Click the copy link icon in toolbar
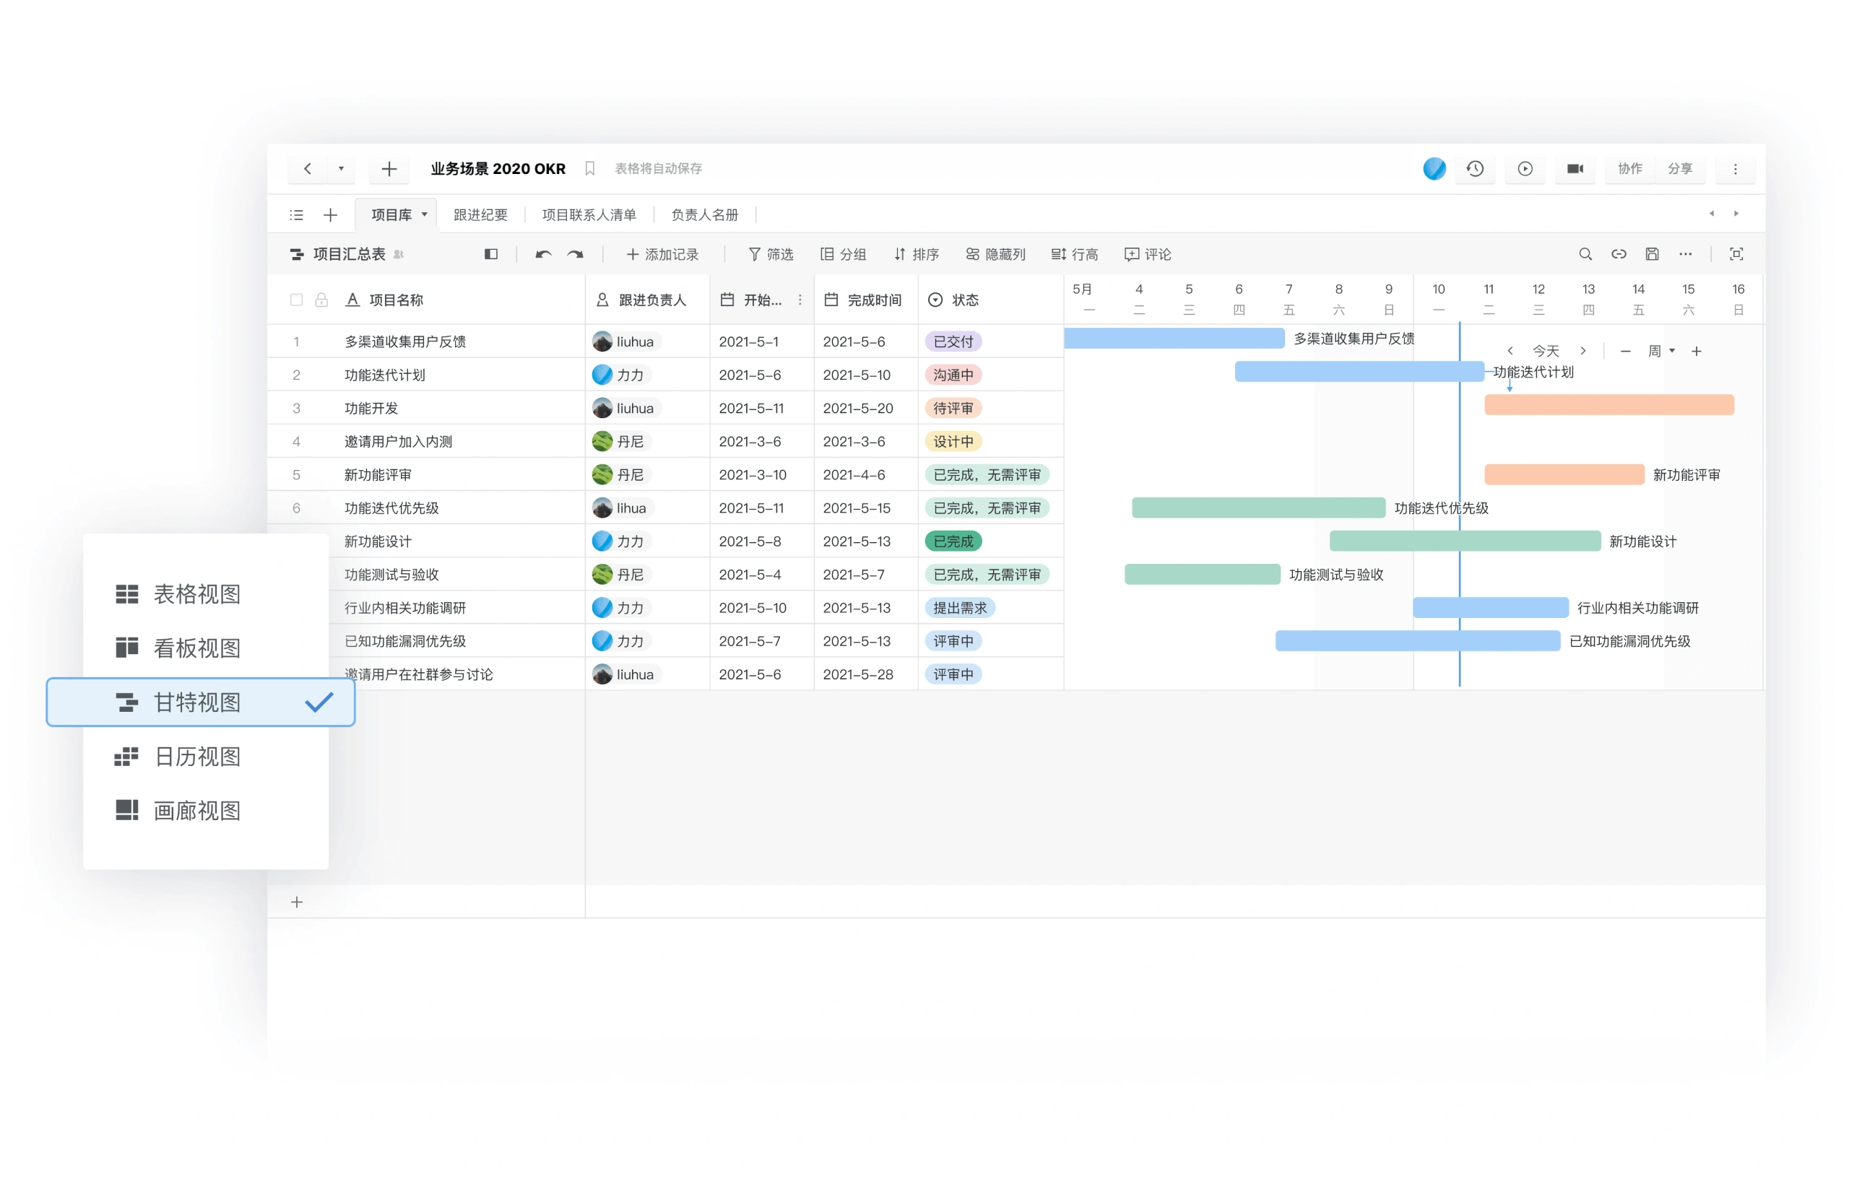 click(x=1619, y=254)
